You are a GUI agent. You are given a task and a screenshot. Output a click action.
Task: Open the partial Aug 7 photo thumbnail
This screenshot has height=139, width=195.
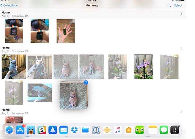pyautogui.click(x=14, y=120)
